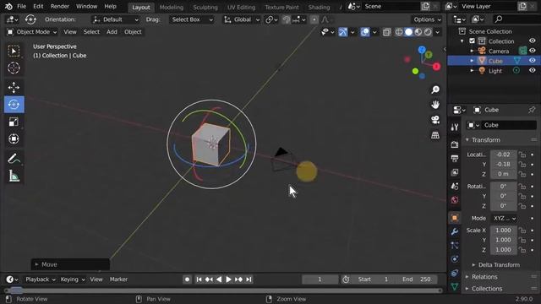Open the Particles properties tab

point(455,246)
